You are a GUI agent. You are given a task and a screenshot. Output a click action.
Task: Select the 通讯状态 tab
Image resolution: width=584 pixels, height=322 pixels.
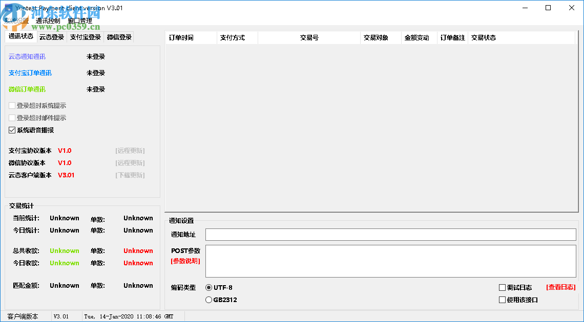point(20,36)
